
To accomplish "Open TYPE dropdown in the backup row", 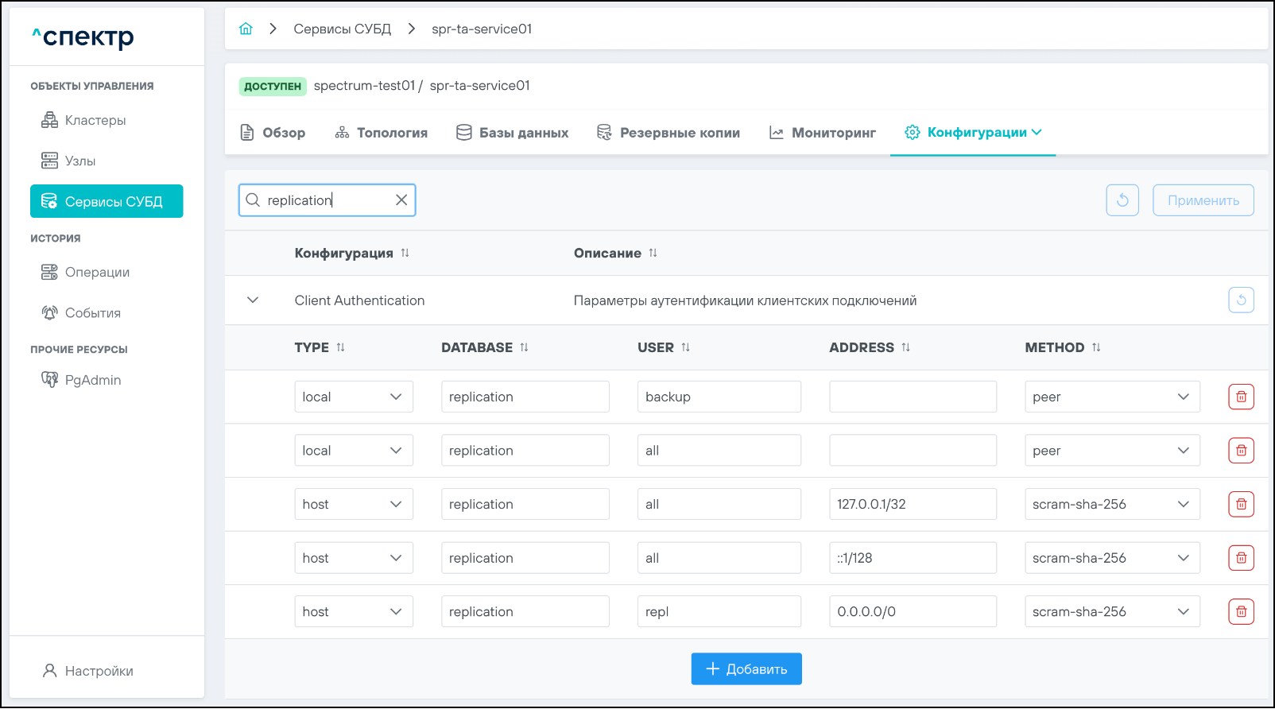I will tap(353, 397).
